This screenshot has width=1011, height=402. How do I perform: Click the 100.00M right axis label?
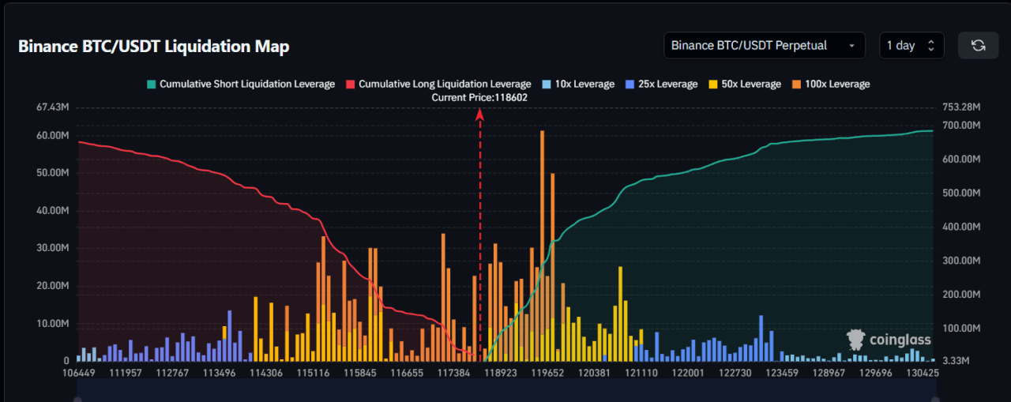coord(961,329)
